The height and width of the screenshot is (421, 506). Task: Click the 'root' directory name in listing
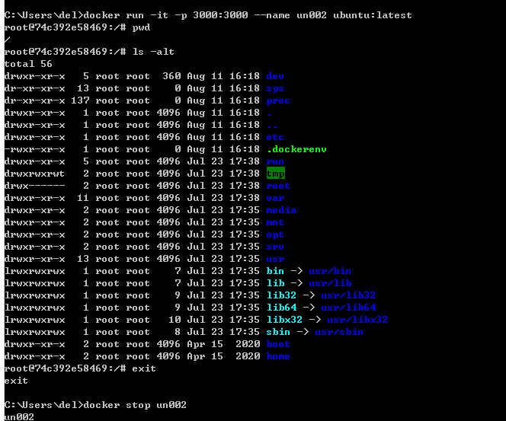pyautogui.click(x=278, y=186)
